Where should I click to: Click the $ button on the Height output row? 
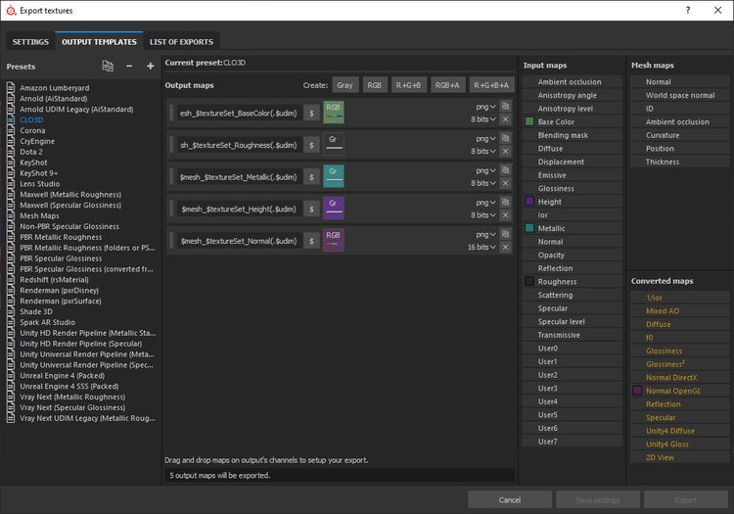tap(311, 209)
